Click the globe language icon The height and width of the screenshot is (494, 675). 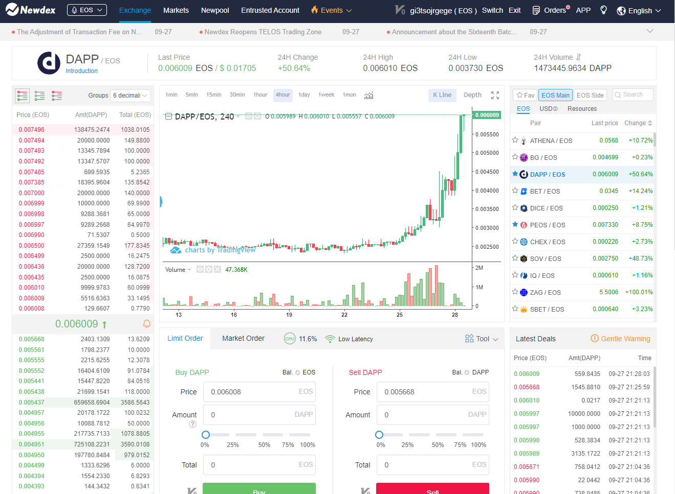pyautogui.click(x=621, y=11)
